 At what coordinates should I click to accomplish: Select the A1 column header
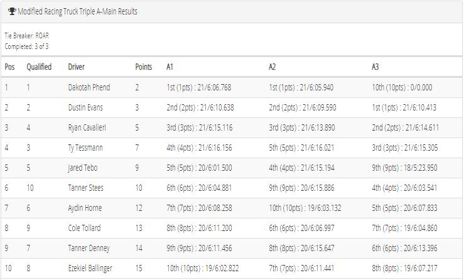(x=170, y=67)
